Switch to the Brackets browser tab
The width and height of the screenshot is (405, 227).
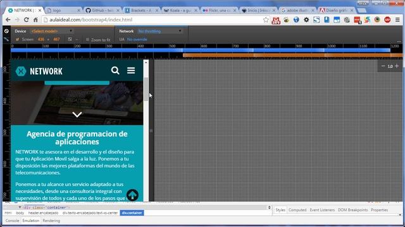pos(141,10)
